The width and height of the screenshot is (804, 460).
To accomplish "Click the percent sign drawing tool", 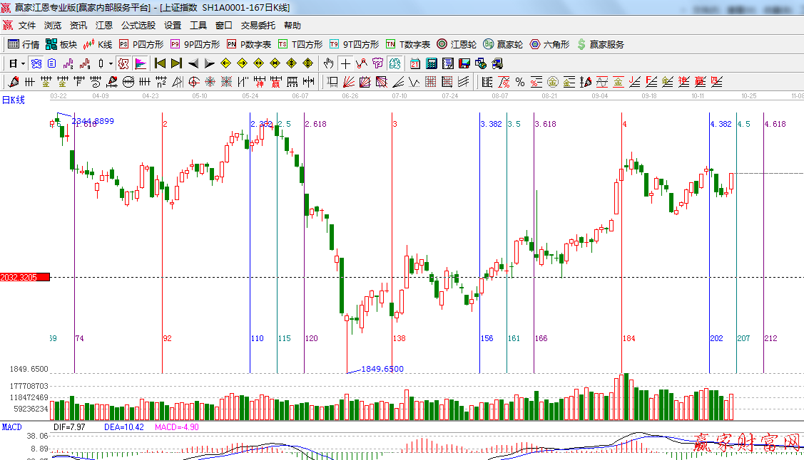I will coord(520,82).
